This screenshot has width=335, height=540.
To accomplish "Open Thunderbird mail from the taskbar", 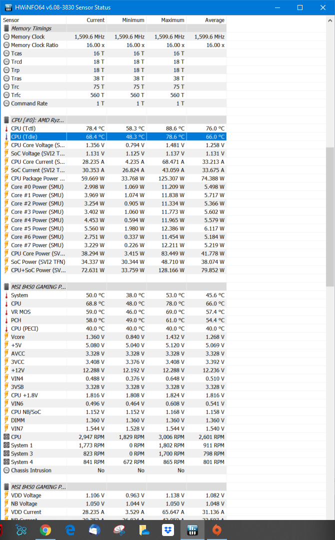I will pos(94,529).
